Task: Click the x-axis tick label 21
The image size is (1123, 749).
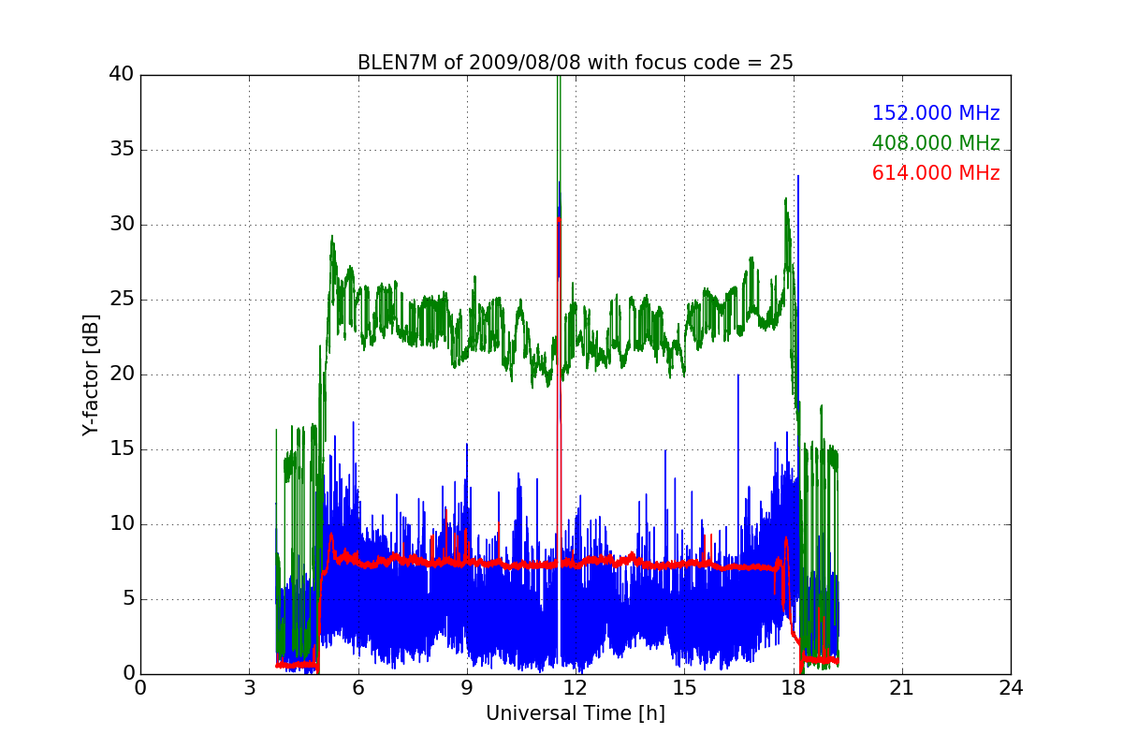Action: click(x=901, y=687)
